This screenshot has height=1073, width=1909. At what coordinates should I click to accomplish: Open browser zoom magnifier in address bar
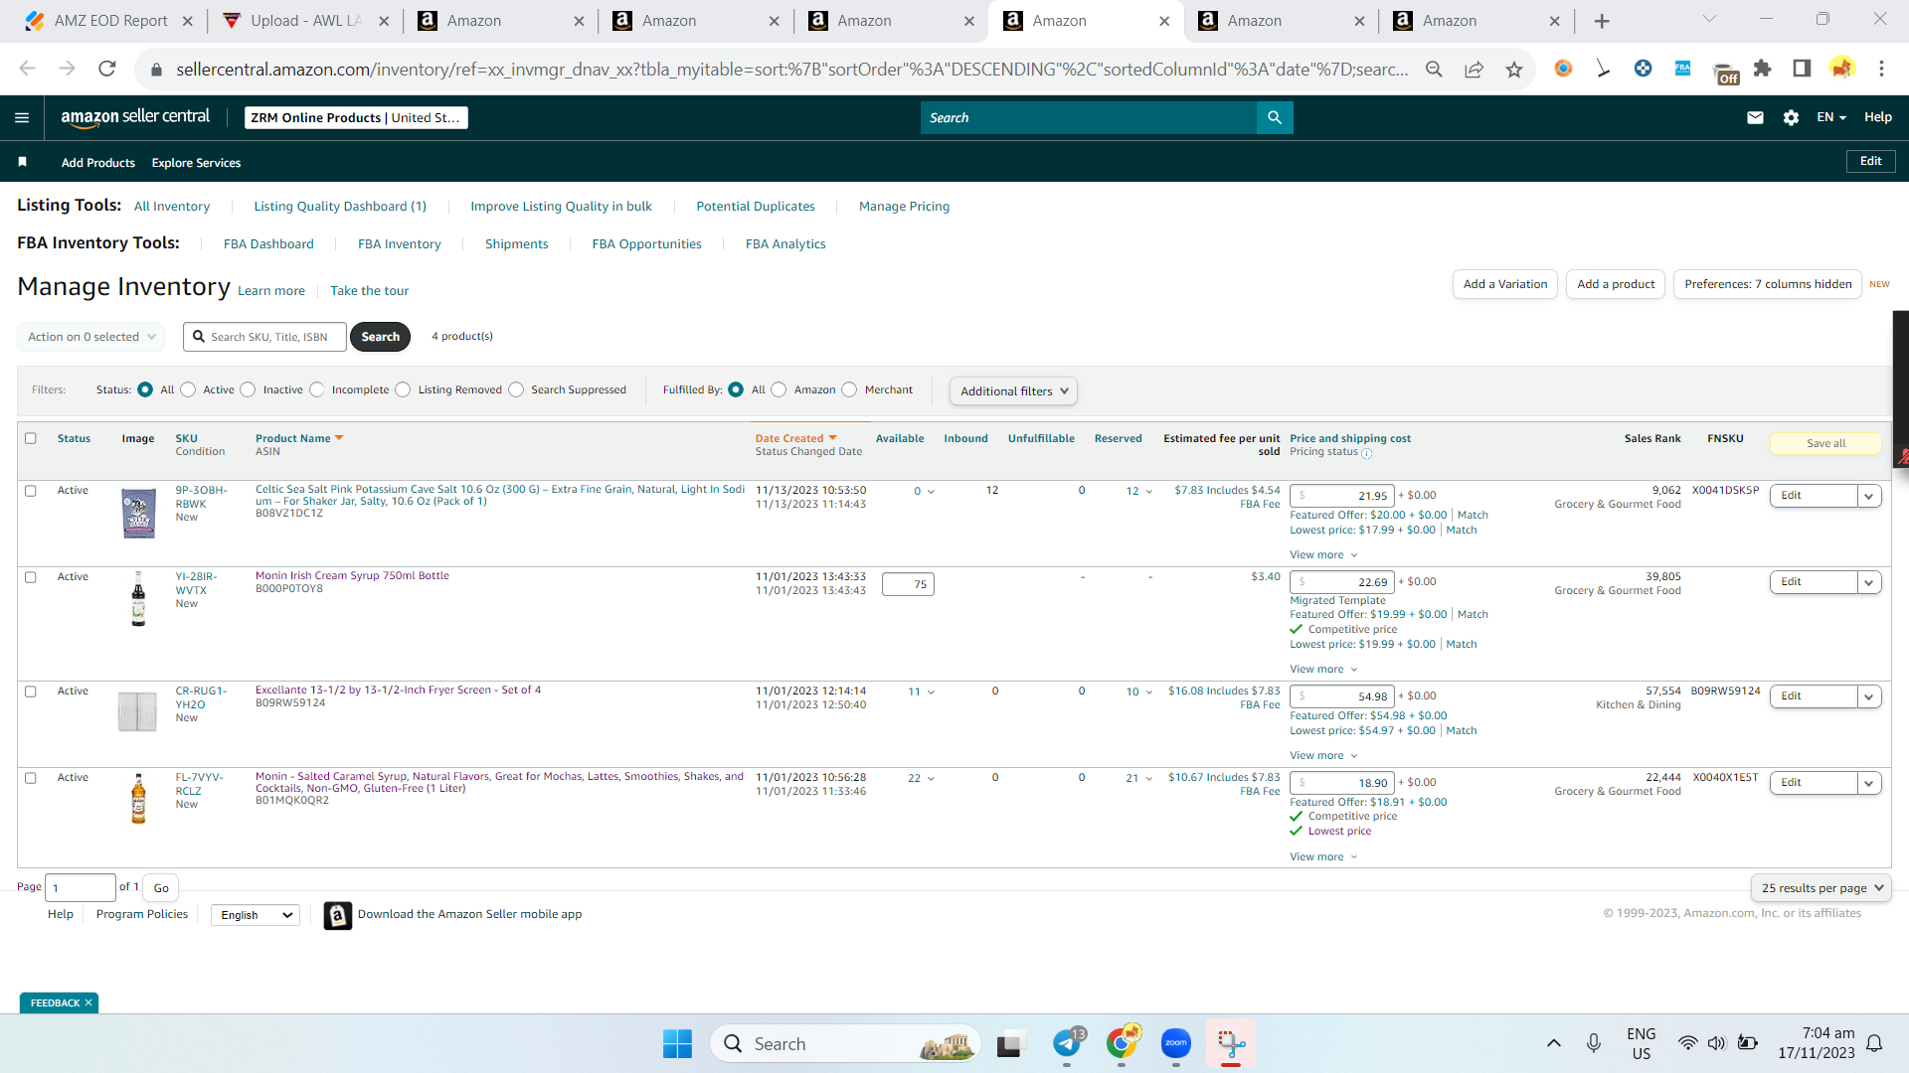click(x=1434, y=69)
